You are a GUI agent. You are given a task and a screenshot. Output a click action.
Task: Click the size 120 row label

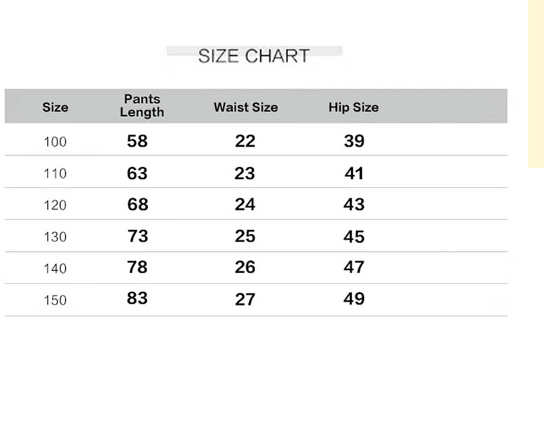(55, 205)
